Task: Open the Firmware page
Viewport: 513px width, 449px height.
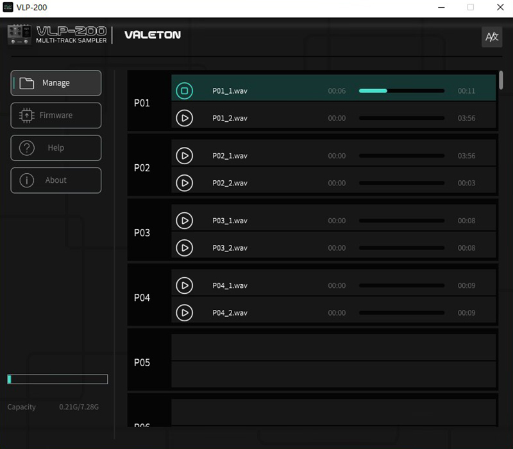Action: pyautogui.click(x=56, y=115)
